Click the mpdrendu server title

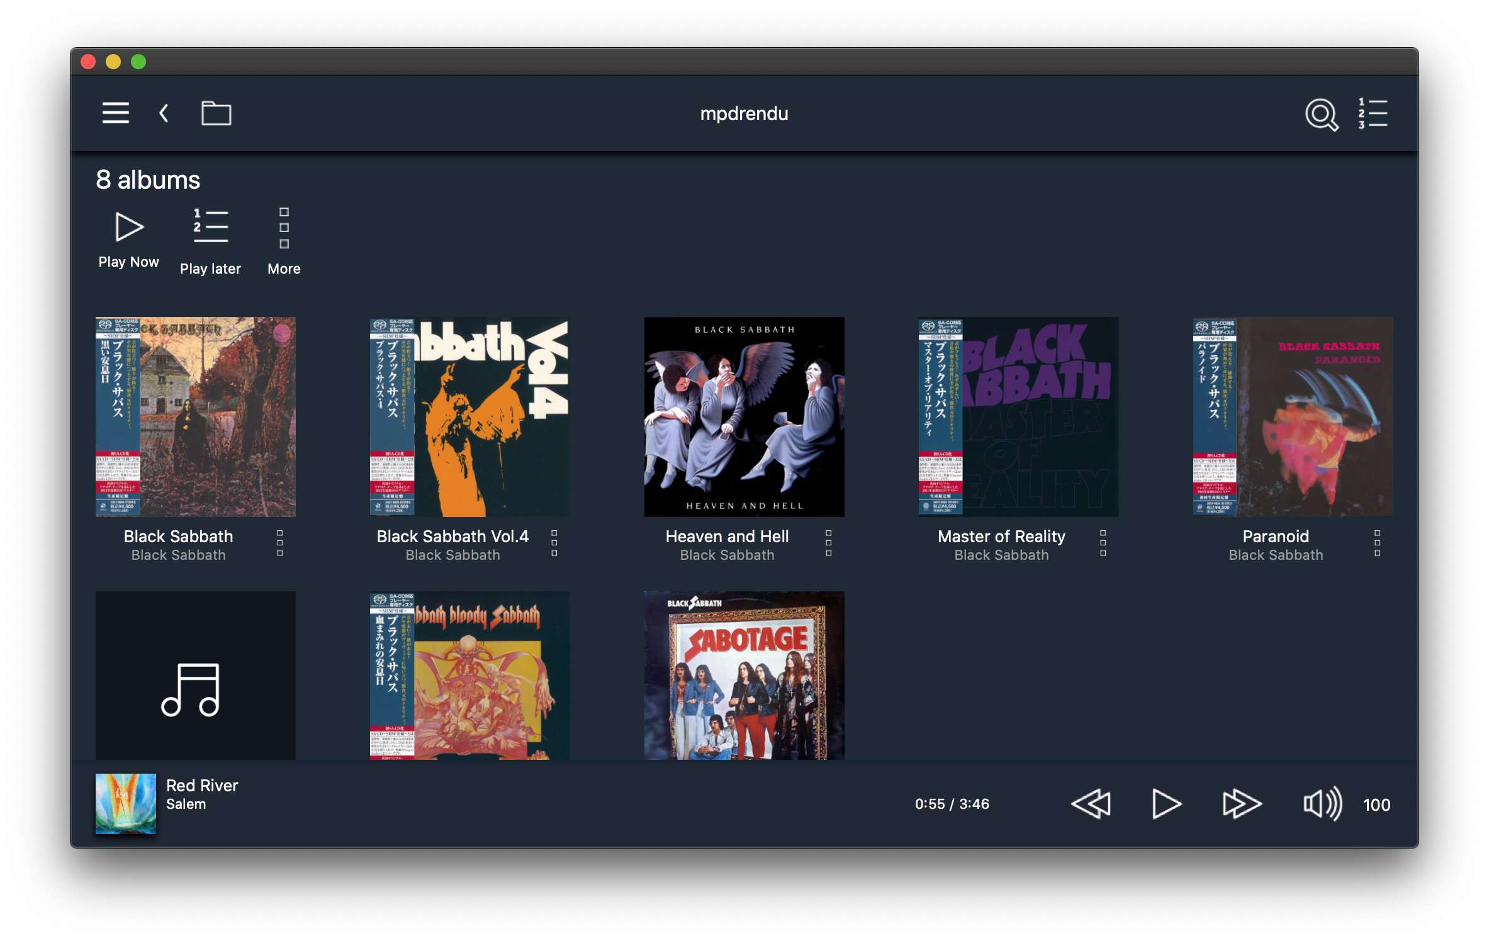(x=744, y=113)
